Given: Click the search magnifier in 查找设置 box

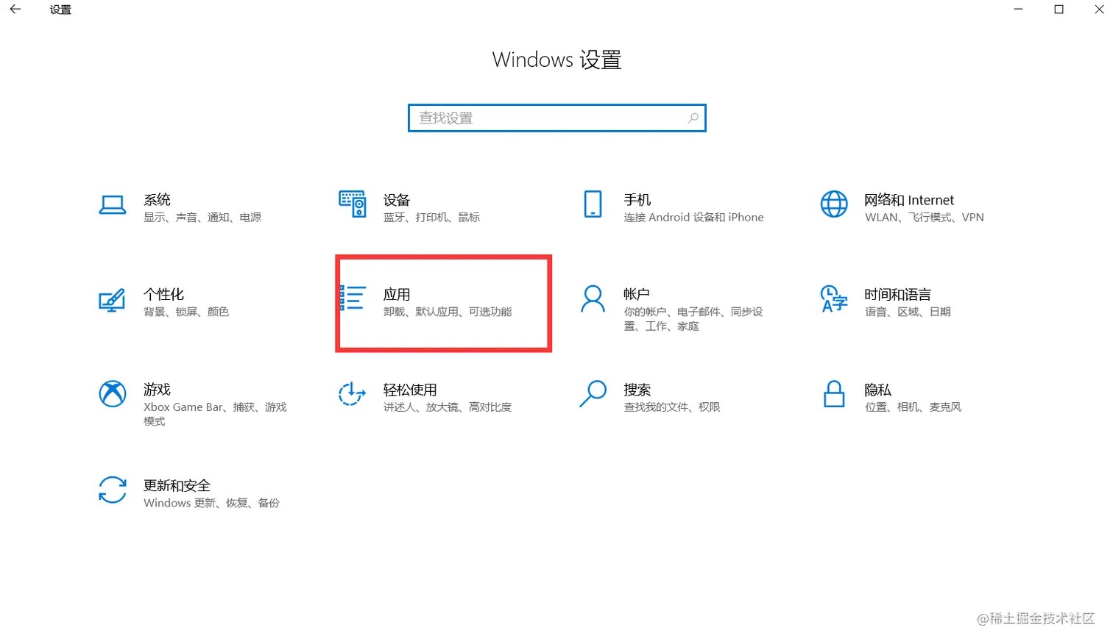Looking at the screenshot, I should pos(693,118).
